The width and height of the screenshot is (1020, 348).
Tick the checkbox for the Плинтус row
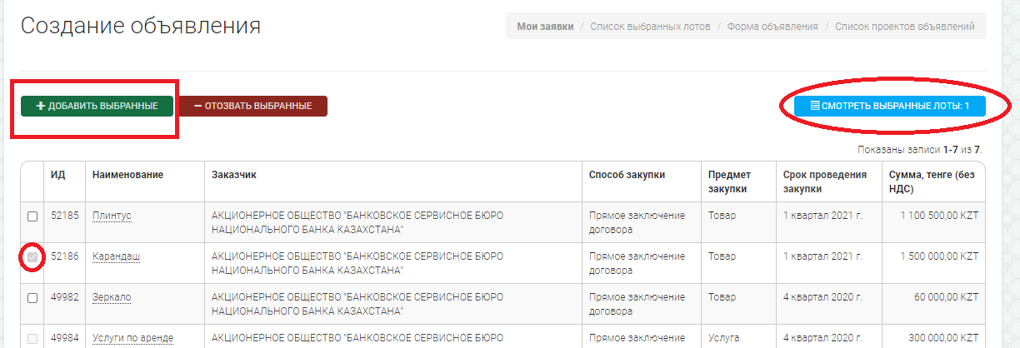[x=32, y=216]
